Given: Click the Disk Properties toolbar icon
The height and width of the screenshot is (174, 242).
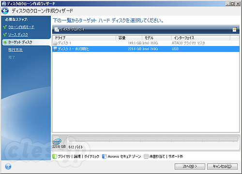Looking at the screenshot, I should pos(57,29).
